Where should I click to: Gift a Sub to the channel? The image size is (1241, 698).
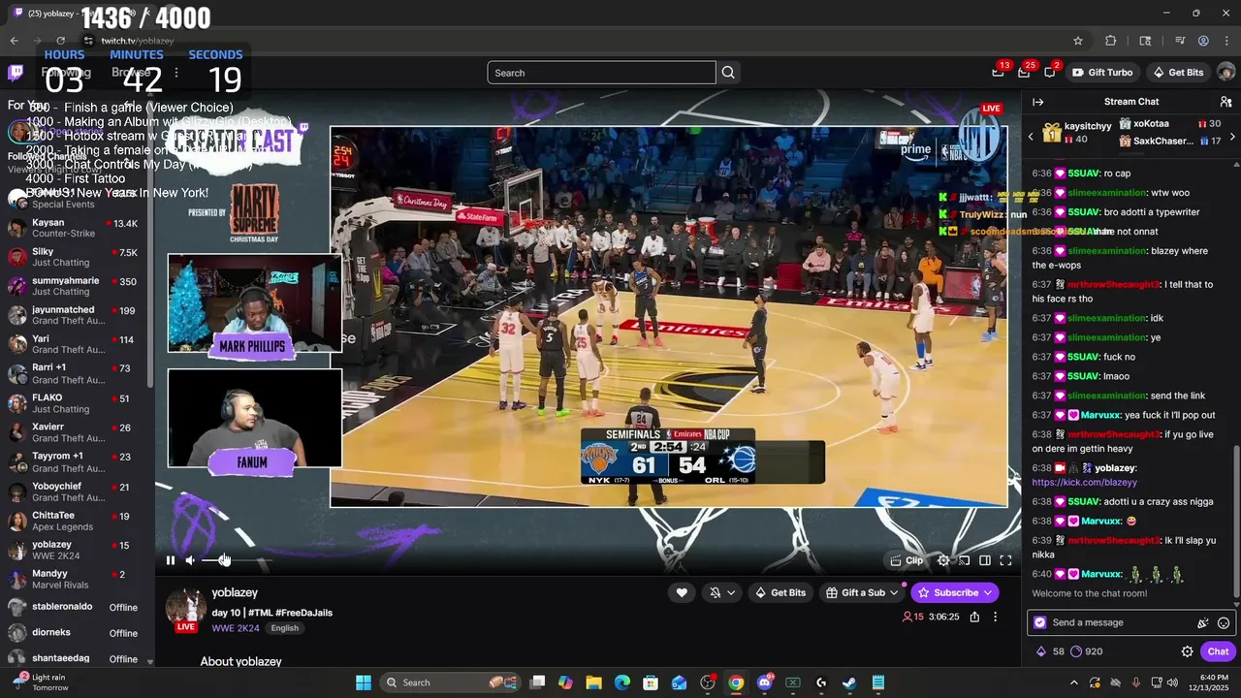[855, 592]
